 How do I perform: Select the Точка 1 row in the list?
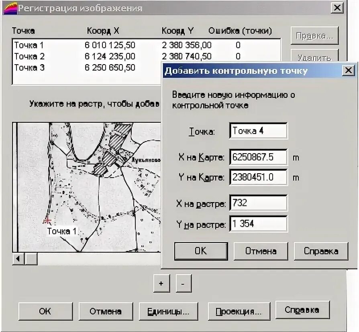click(147, 45)
